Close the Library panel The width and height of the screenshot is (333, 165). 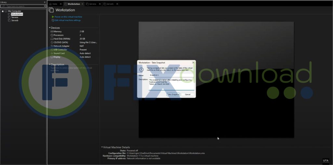pos(45,2)
